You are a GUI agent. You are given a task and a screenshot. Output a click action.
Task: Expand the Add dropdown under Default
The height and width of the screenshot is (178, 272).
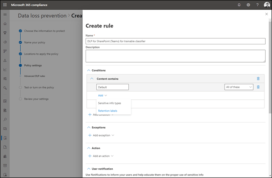coord(102,96)
